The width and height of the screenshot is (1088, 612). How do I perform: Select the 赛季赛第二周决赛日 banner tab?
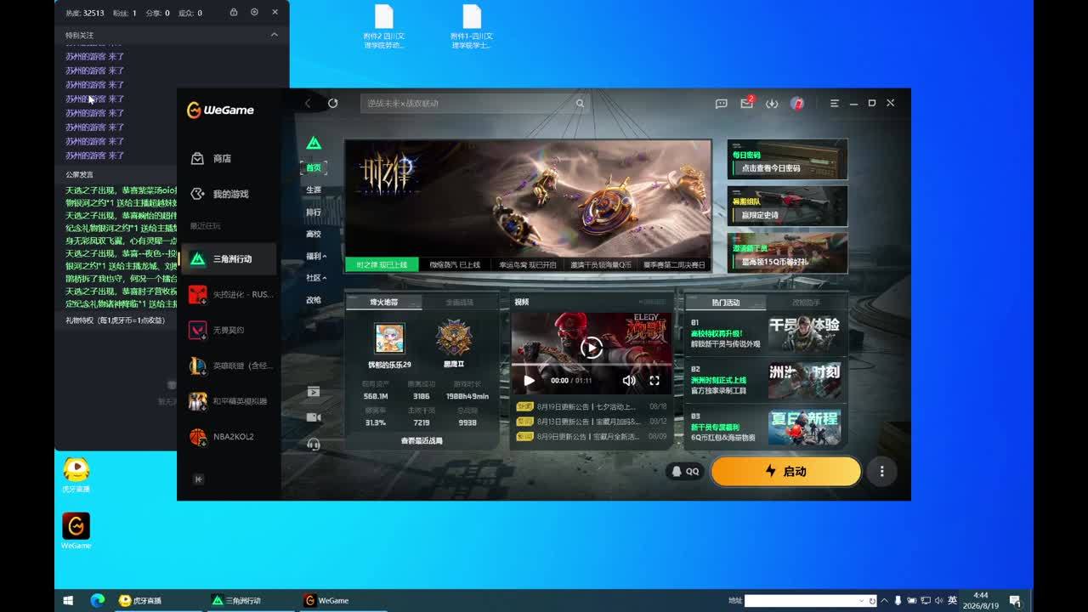(674, 265)
